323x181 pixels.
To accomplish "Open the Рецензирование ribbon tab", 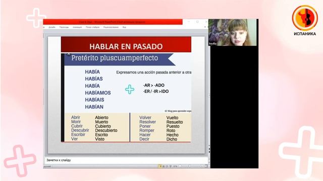I will (111, 27).
